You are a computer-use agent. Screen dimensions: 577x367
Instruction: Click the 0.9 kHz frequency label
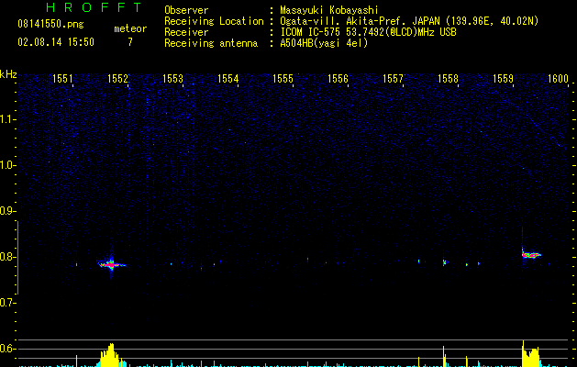pyautogui.click(x=8, y=211)
